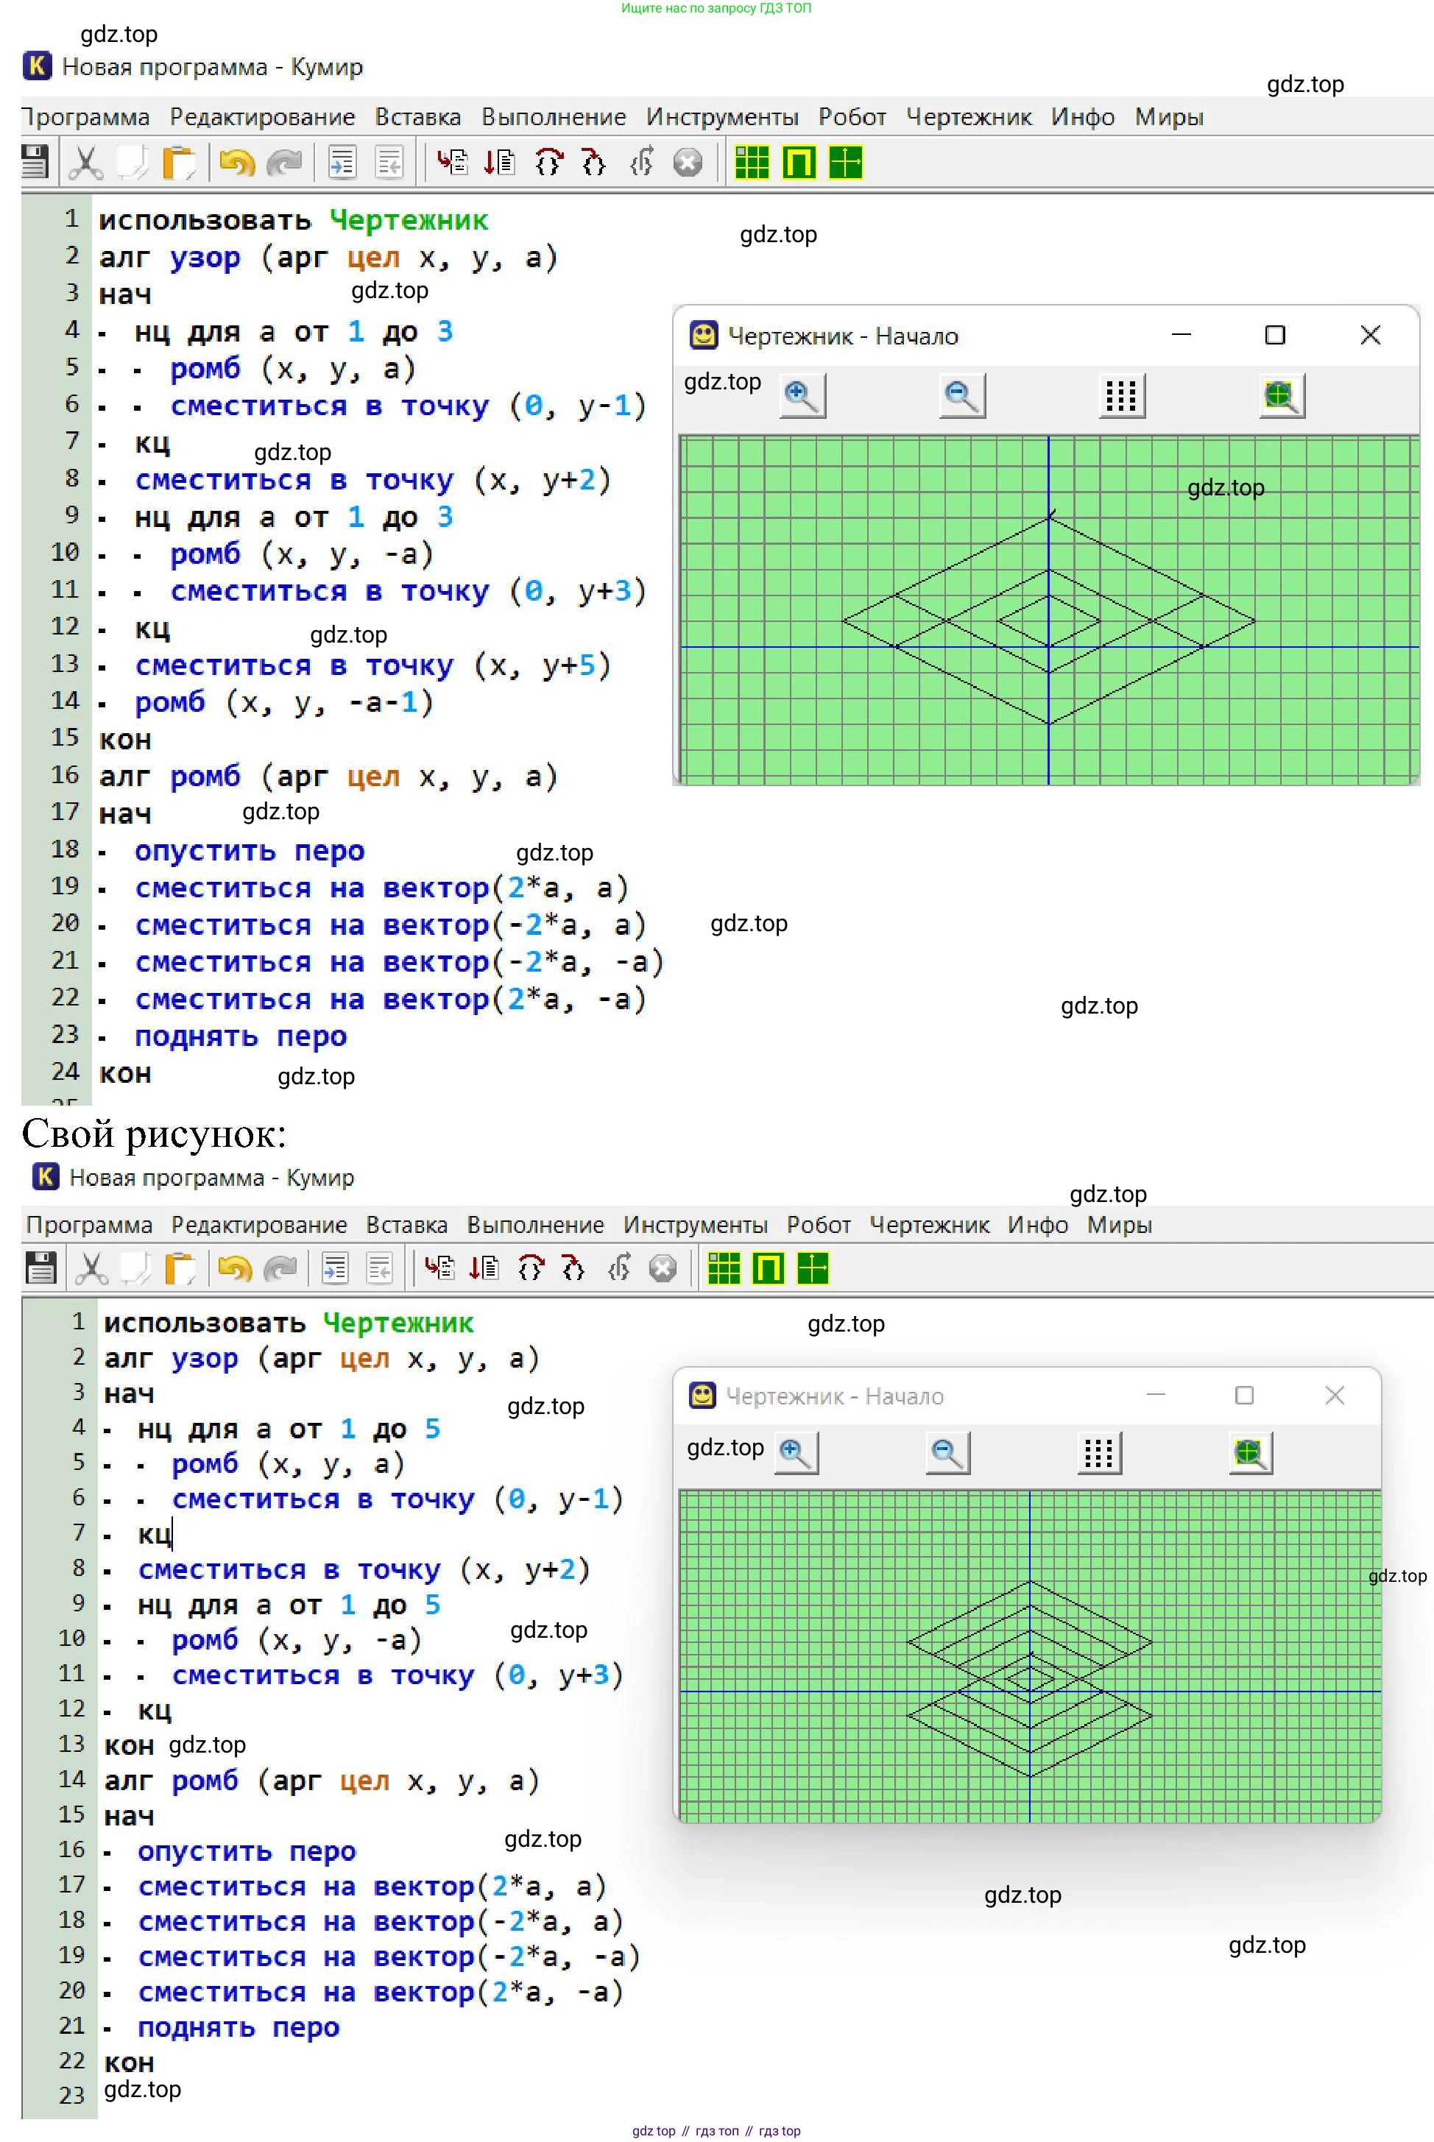This screenshot has width=1434, height=2142.
Task: Click zoom-out magnifier in upper Чертежник window
Action: click(x=961, y=396)
